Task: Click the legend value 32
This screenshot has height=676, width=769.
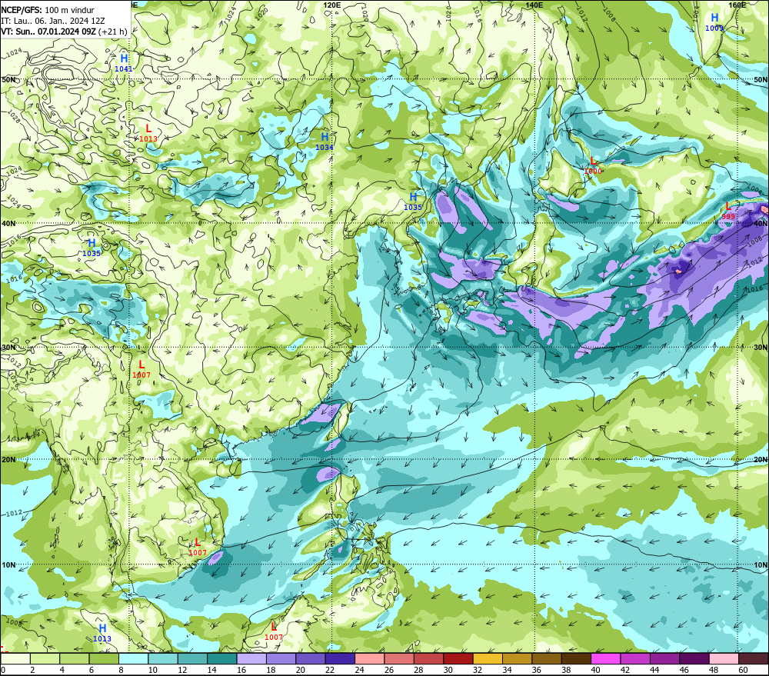Action: coord(478,670)
